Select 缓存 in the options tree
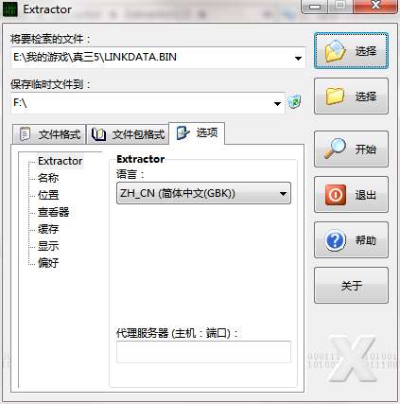 point(48,229)
